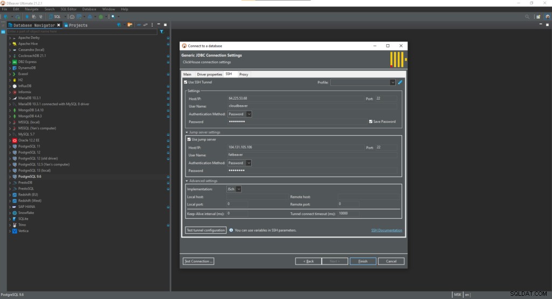Click the navigator filter funnel icon
Viewport: 552px width, 299px height.
tap(162, 32)
